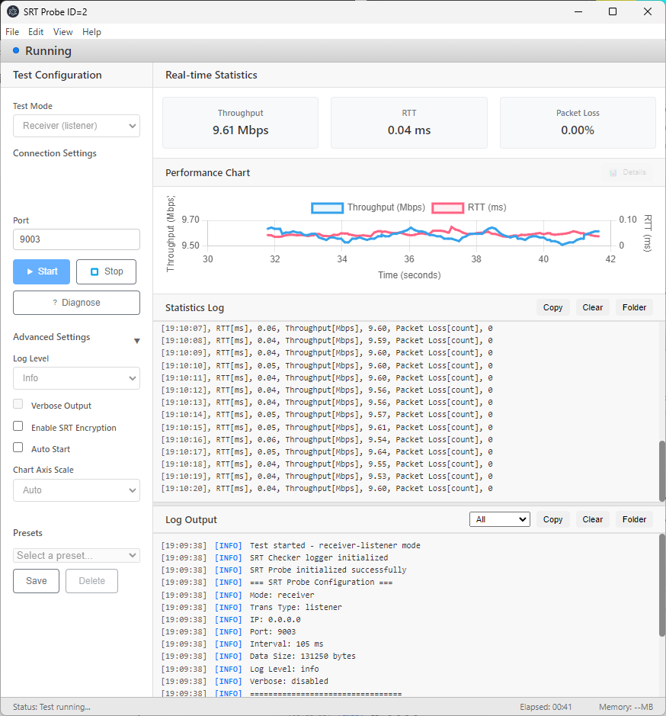Enable SRT Encryption checkbox
666x716 pixels.
point(18,425)
